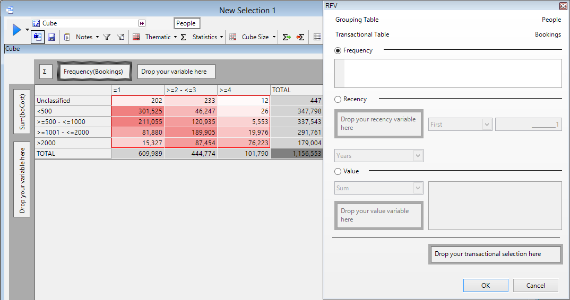Expand the Cube Size dropdown arrow
This screenshot has width=570, height=300.
(274, 37)
